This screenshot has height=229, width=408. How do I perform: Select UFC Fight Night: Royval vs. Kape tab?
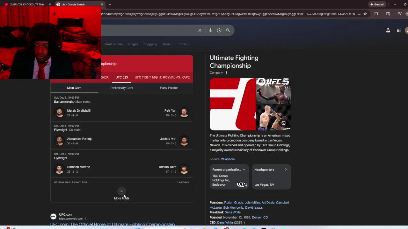click(x=162, y=77)
